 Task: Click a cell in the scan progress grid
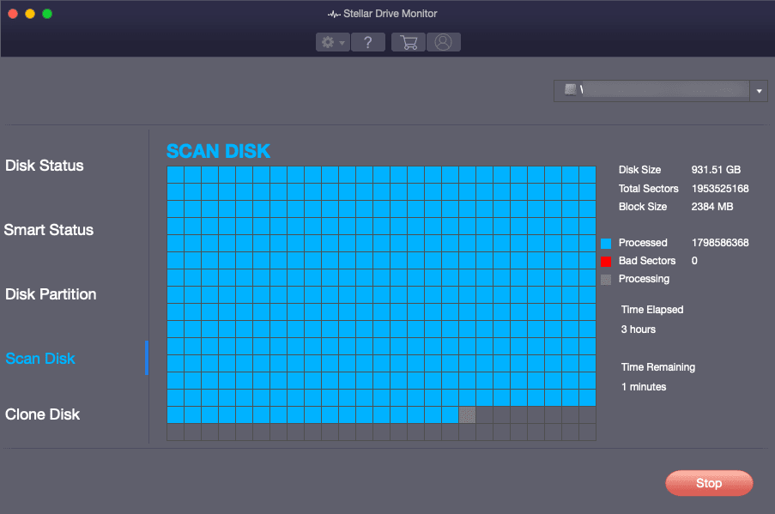(343, 257)
